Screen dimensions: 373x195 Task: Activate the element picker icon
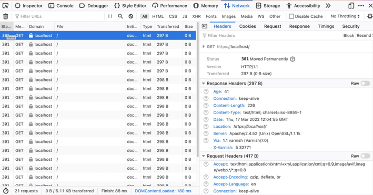pos(5,6)
